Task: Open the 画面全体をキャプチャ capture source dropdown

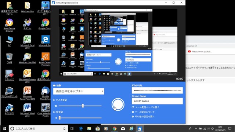Action: pos(79,91)
